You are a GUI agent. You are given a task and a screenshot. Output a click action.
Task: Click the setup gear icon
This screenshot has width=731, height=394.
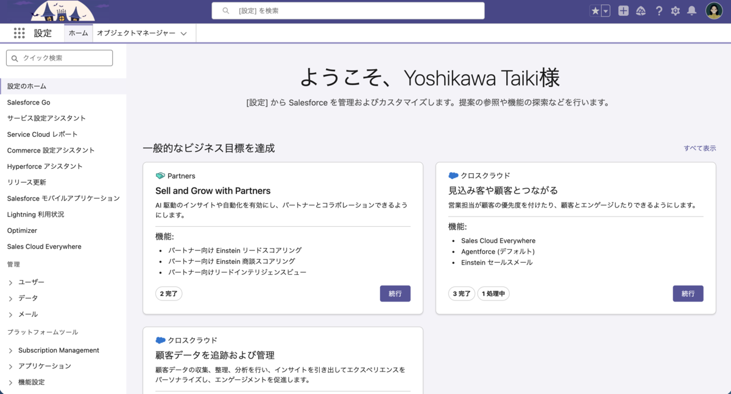pyautogui.click(x=675, y=11)
